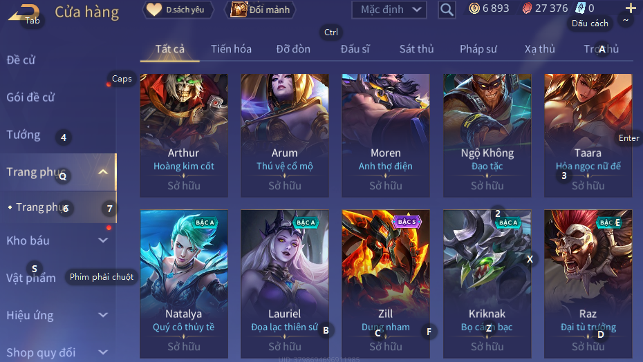The image size is (643, 362).
Task: Open Đổi mảnh chest icon
Action: click(x=239, y=10)
